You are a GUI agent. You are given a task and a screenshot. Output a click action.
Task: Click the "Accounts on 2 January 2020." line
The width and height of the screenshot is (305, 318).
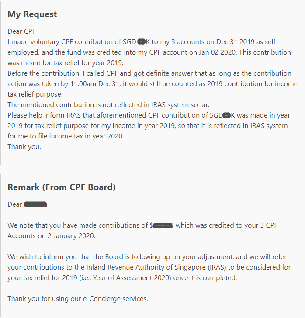[x=51, y=236]
